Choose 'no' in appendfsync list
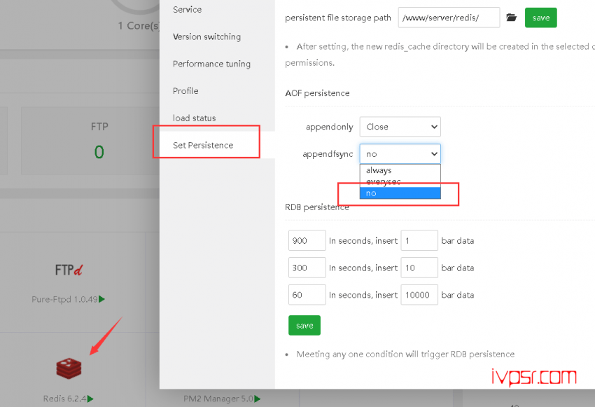The image size is (595, 407). pyautogui.click(x=400, y=193)
